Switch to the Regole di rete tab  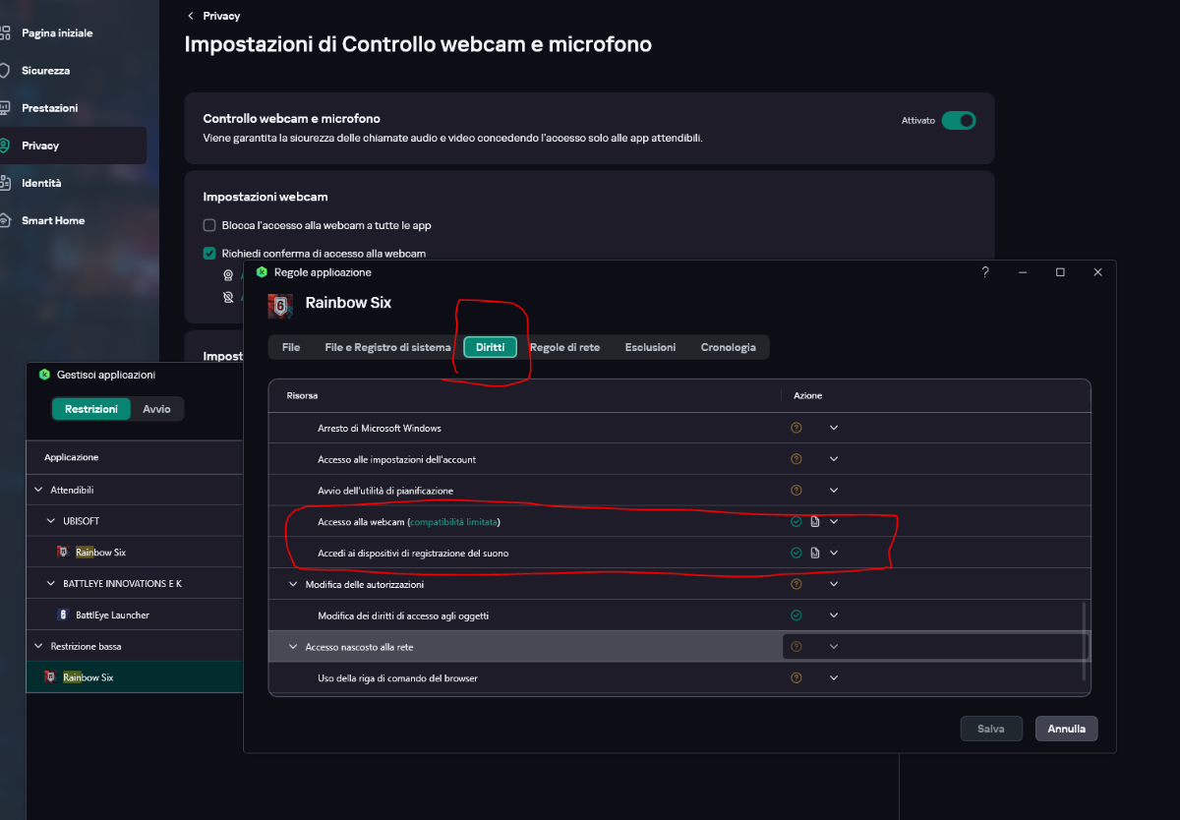(564, 347)
